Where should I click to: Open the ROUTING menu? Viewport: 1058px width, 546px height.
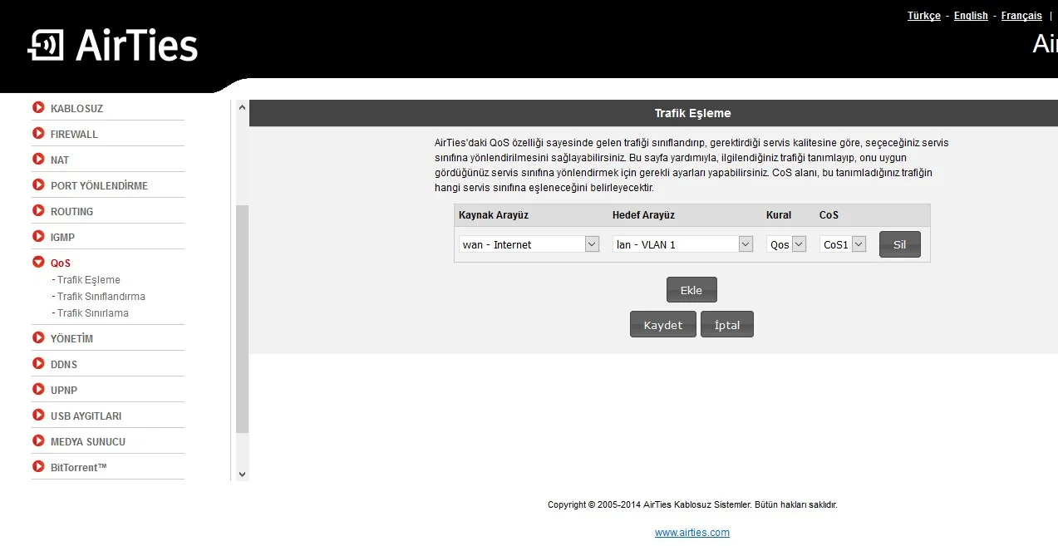click(x=71, y=212)
